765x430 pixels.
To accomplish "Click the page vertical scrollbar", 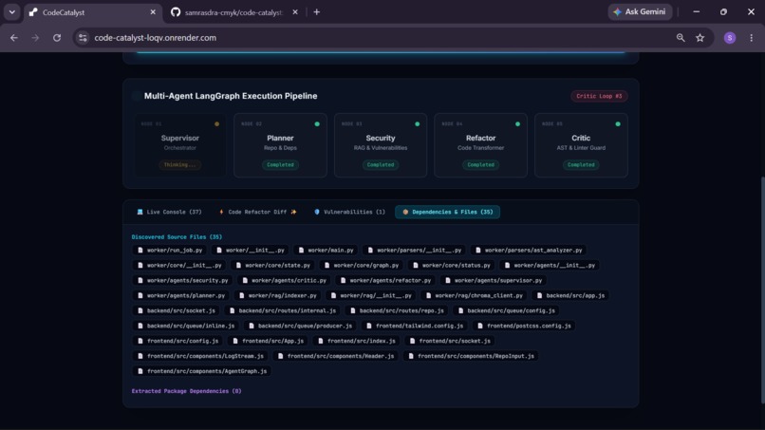I will pyautogui.click(x=762, y=290).
